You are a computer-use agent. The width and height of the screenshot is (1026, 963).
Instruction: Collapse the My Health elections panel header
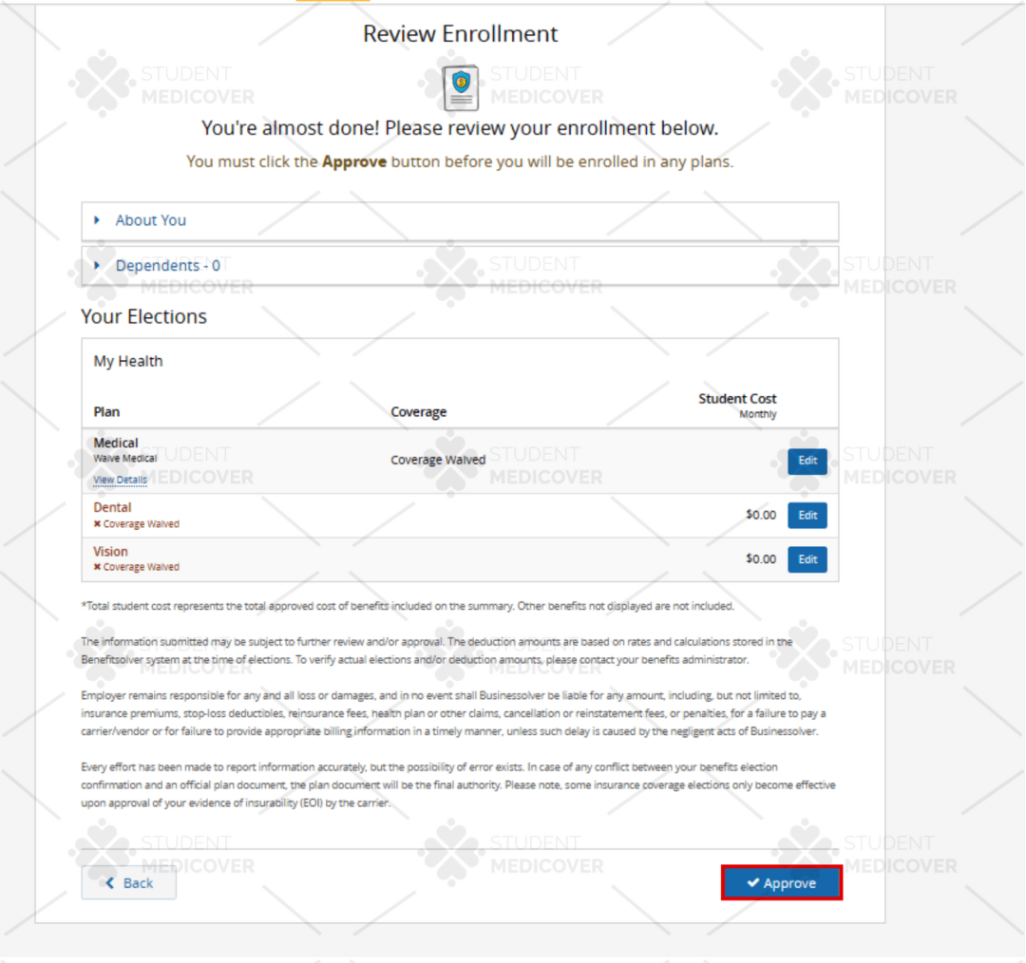(128, 361)
